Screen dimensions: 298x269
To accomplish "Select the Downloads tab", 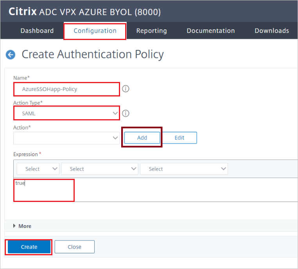I will (x=271, y=31).
